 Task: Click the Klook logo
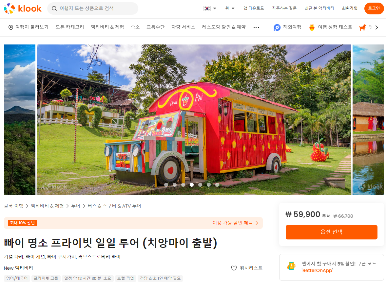pos(23,9)
